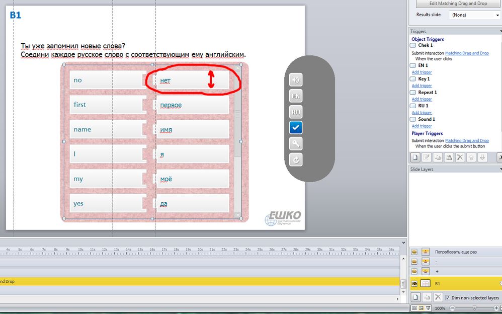502x314 pixels.
Task: Zoom in with the plus button
Action: click(496, 308)
